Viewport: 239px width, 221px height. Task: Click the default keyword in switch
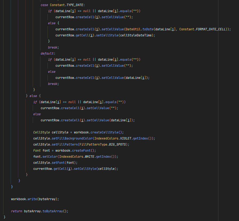click(47, 54)
